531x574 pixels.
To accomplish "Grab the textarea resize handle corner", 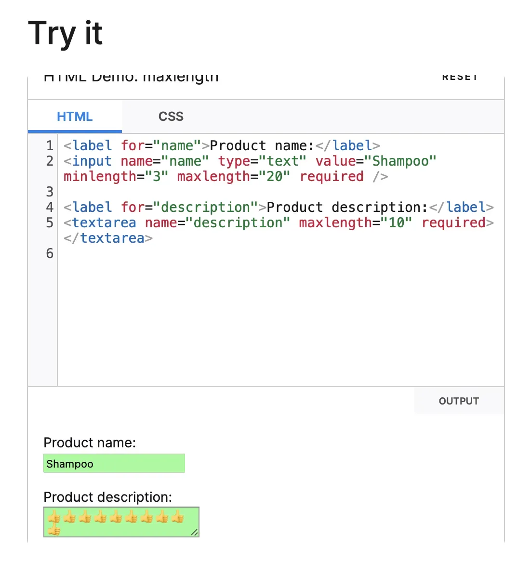I will tap(195, 532).
